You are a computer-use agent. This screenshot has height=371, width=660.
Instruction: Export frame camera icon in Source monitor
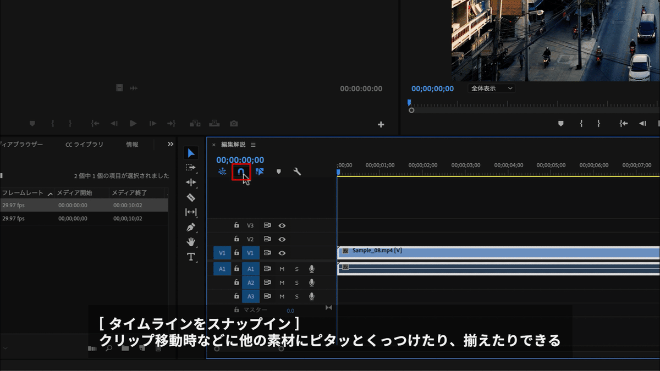coord(234,124)
